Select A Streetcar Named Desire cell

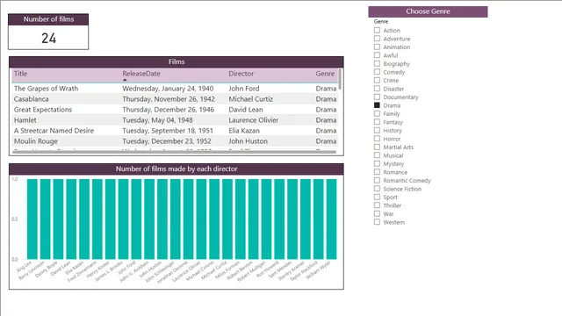click(x=54, y=131)
